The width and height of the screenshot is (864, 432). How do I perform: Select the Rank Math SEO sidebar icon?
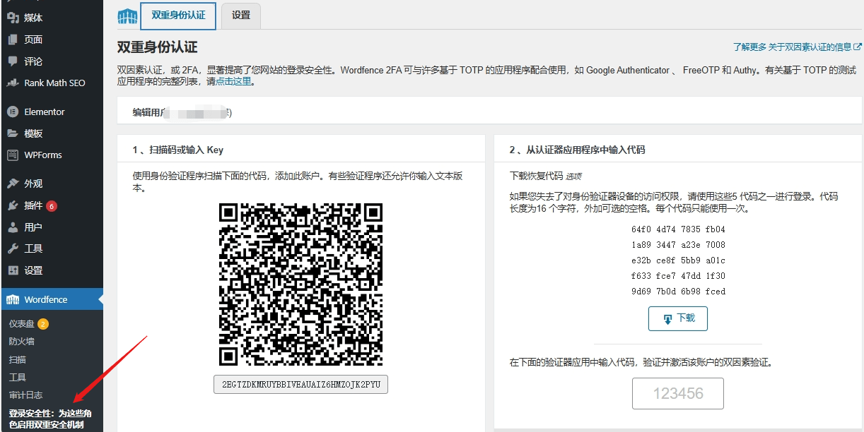point(12,84)
